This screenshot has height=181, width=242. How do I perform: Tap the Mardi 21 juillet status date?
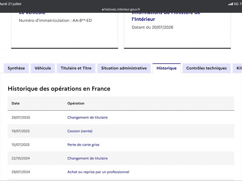11,4
